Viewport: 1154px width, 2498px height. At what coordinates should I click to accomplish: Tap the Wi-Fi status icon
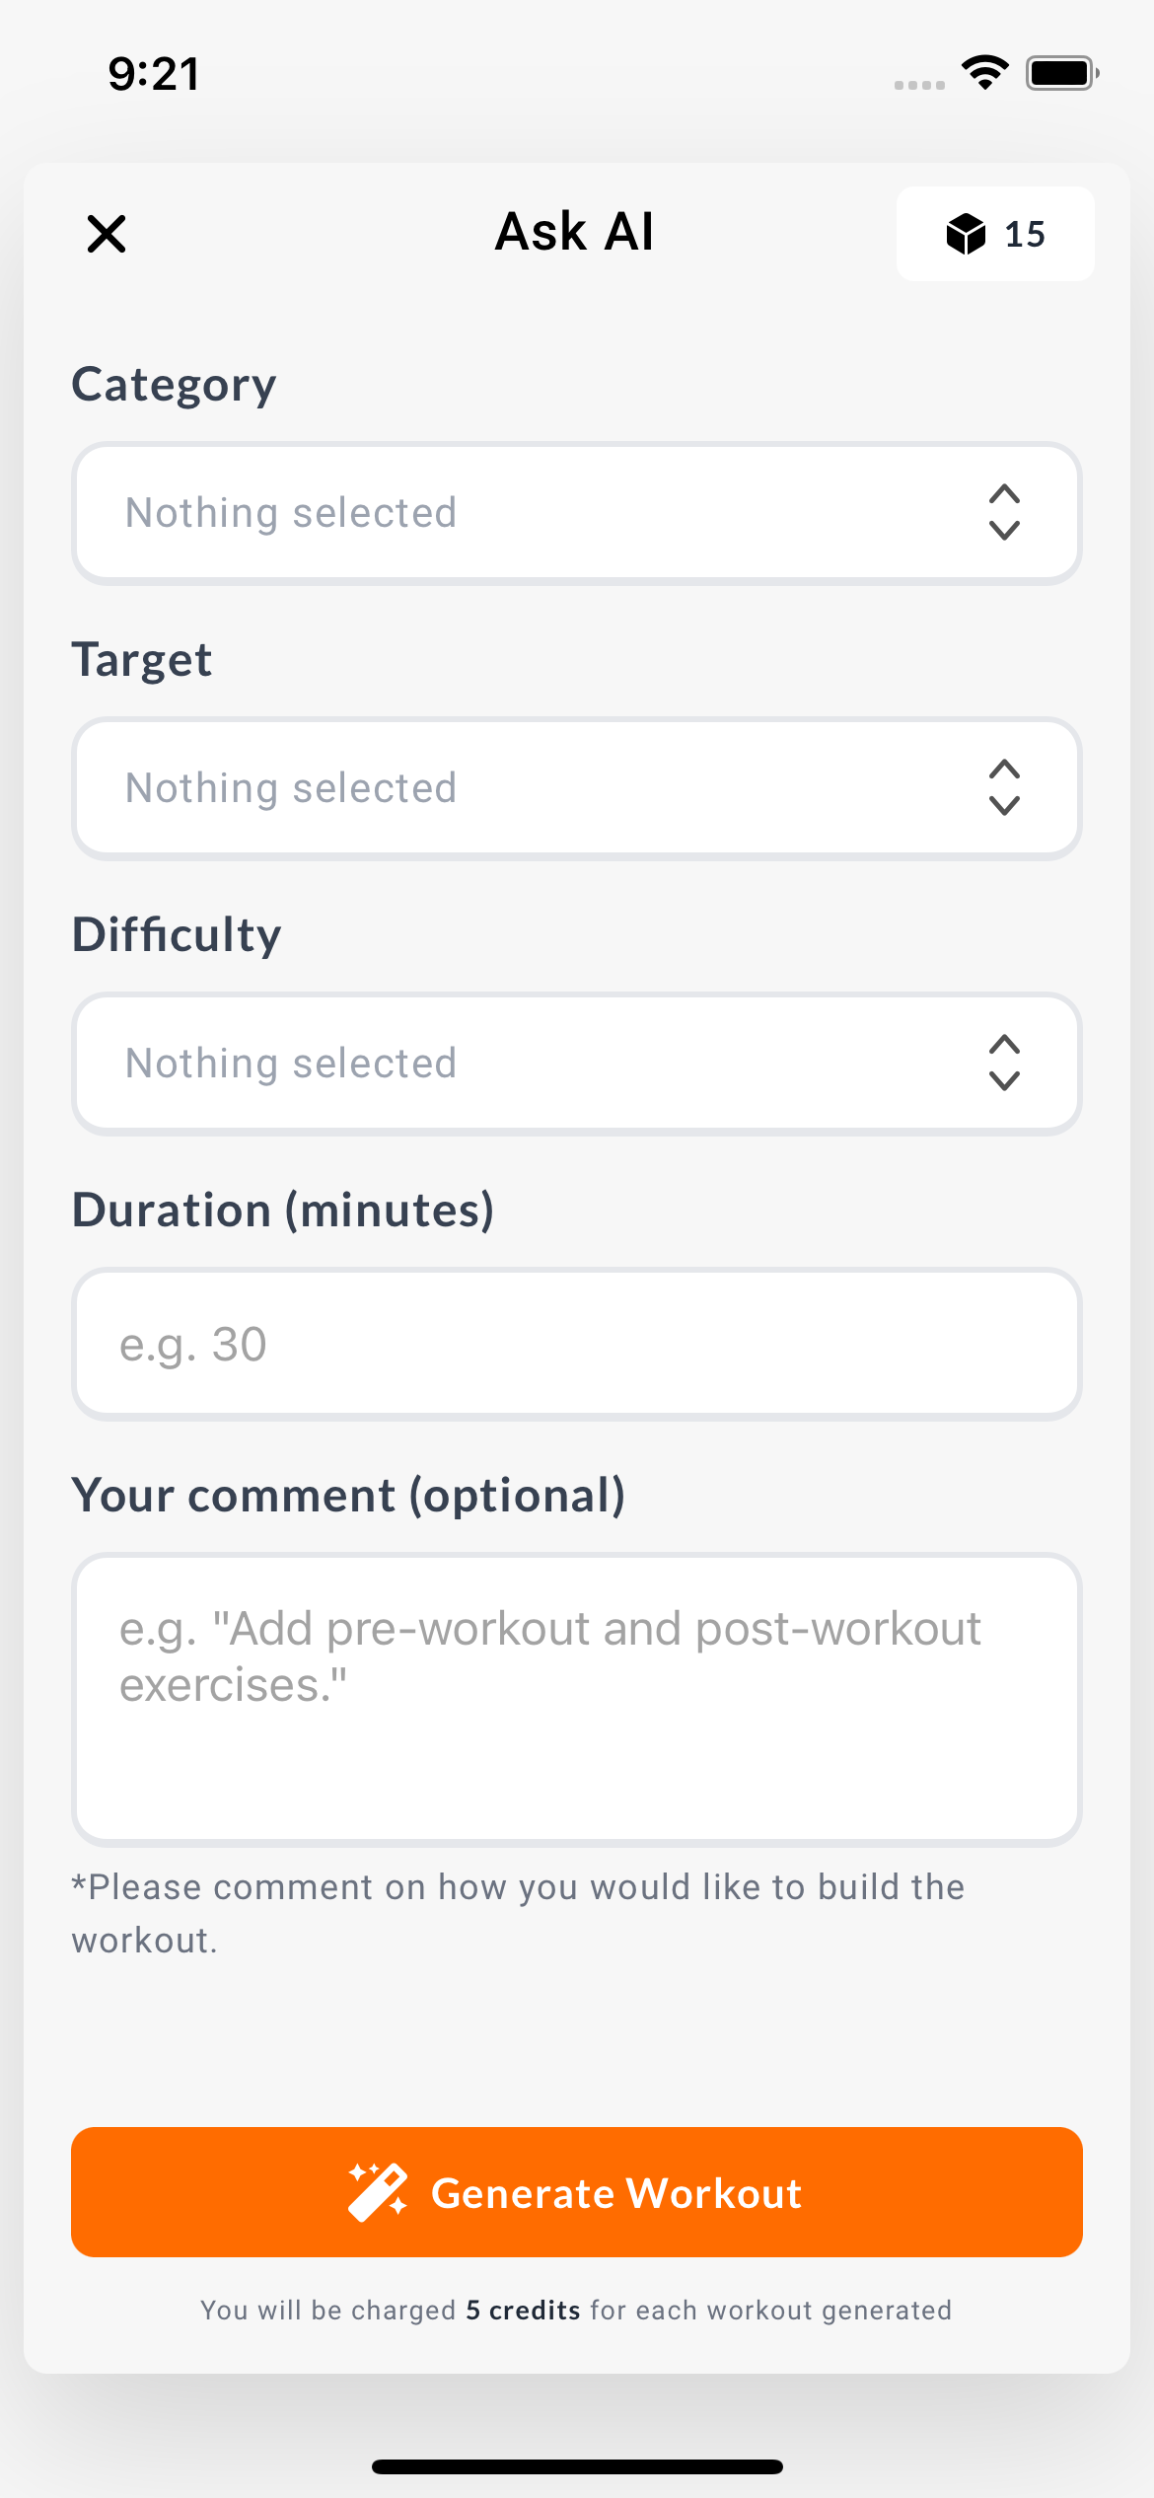pyautogui.click(x=984, y=73)
